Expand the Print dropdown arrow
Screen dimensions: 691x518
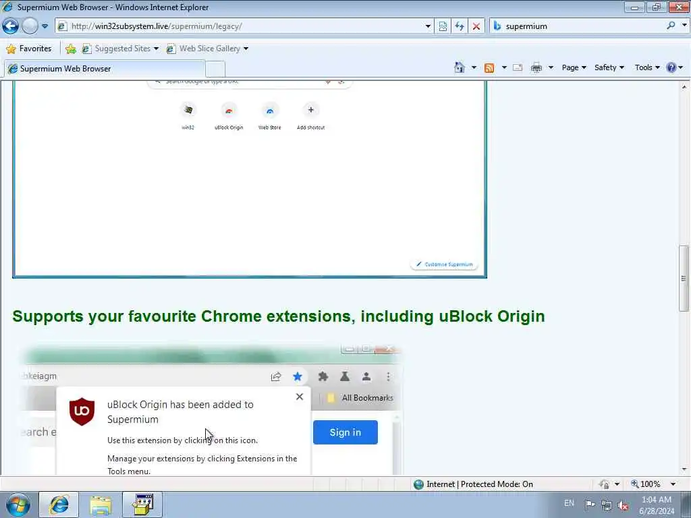(x=551, y=67)
